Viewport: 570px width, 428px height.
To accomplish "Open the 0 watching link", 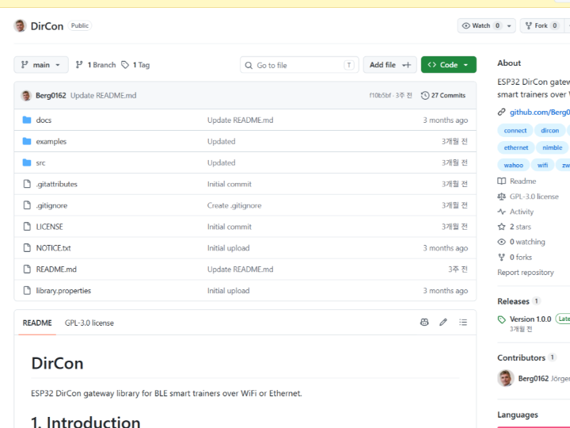I will tap(527, 242).
